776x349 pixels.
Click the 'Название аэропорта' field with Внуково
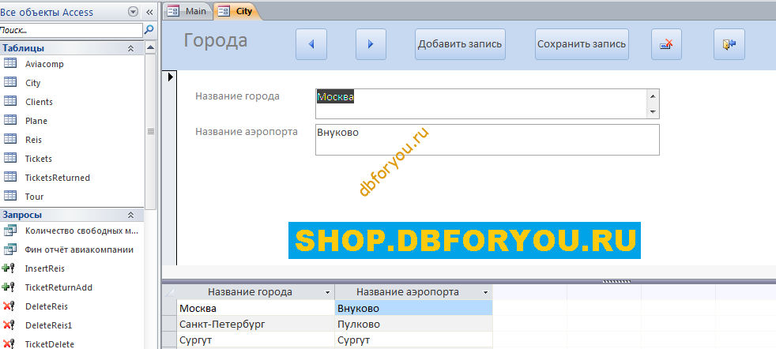coord(488,140)
